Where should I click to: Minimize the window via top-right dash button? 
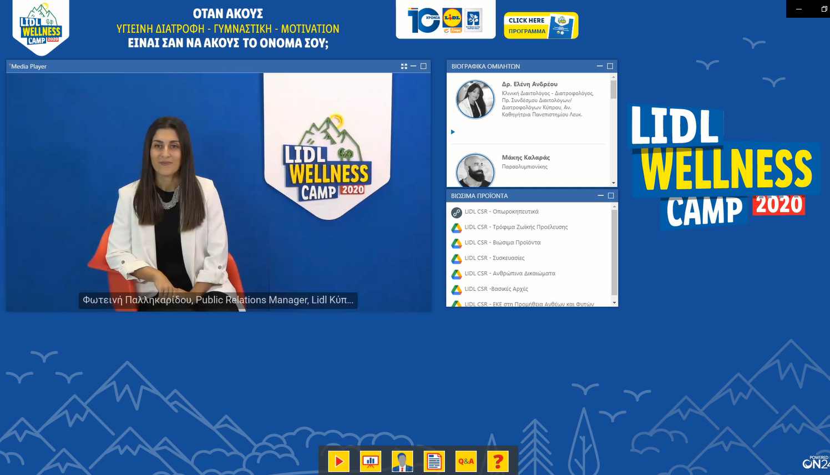pos(799,9)
